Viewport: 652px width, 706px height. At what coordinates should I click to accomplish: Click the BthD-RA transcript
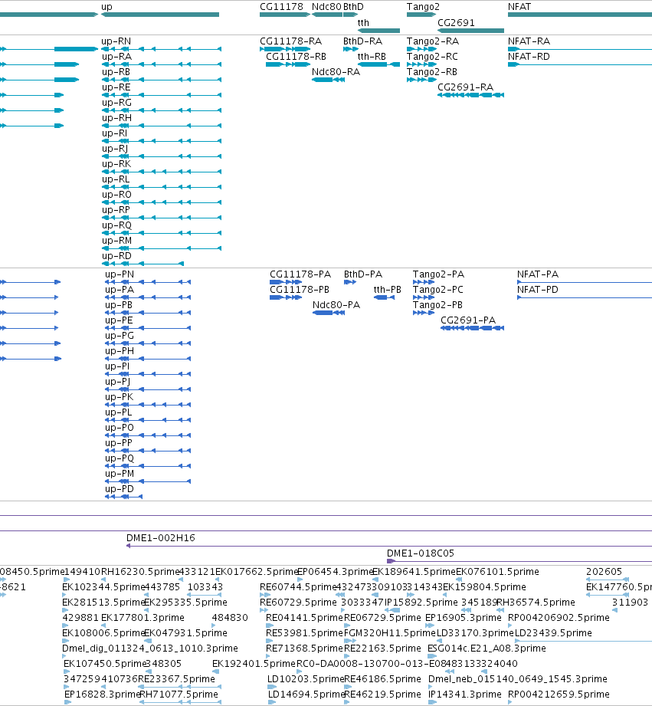(351, 49)
